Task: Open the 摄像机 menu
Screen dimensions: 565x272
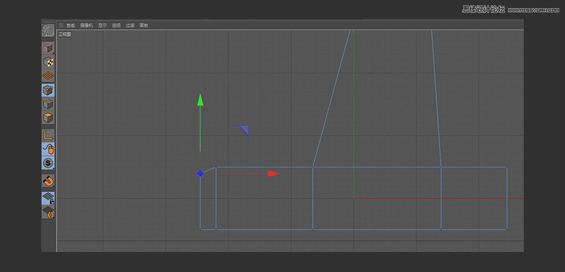Action: [x=87, y=25]
